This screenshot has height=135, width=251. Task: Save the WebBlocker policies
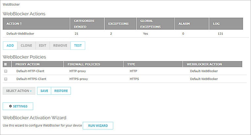44,91
